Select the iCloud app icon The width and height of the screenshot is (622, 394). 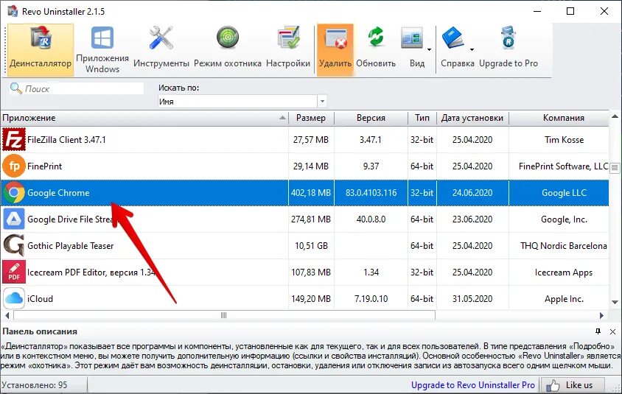(14, 299)
